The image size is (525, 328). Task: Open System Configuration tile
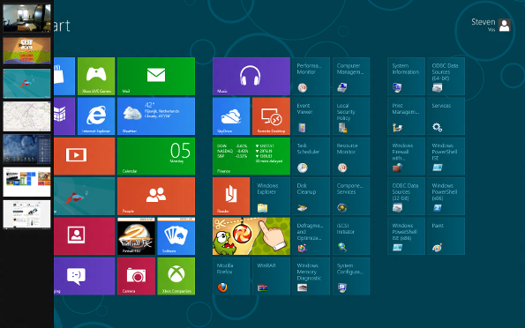click(351, 276)
